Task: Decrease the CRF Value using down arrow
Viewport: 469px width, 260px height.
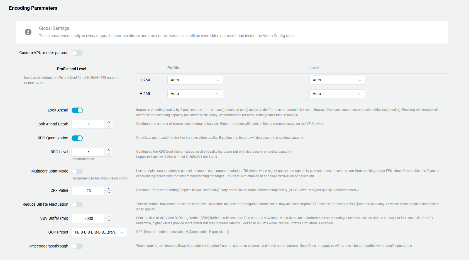Action: [109, 193]
